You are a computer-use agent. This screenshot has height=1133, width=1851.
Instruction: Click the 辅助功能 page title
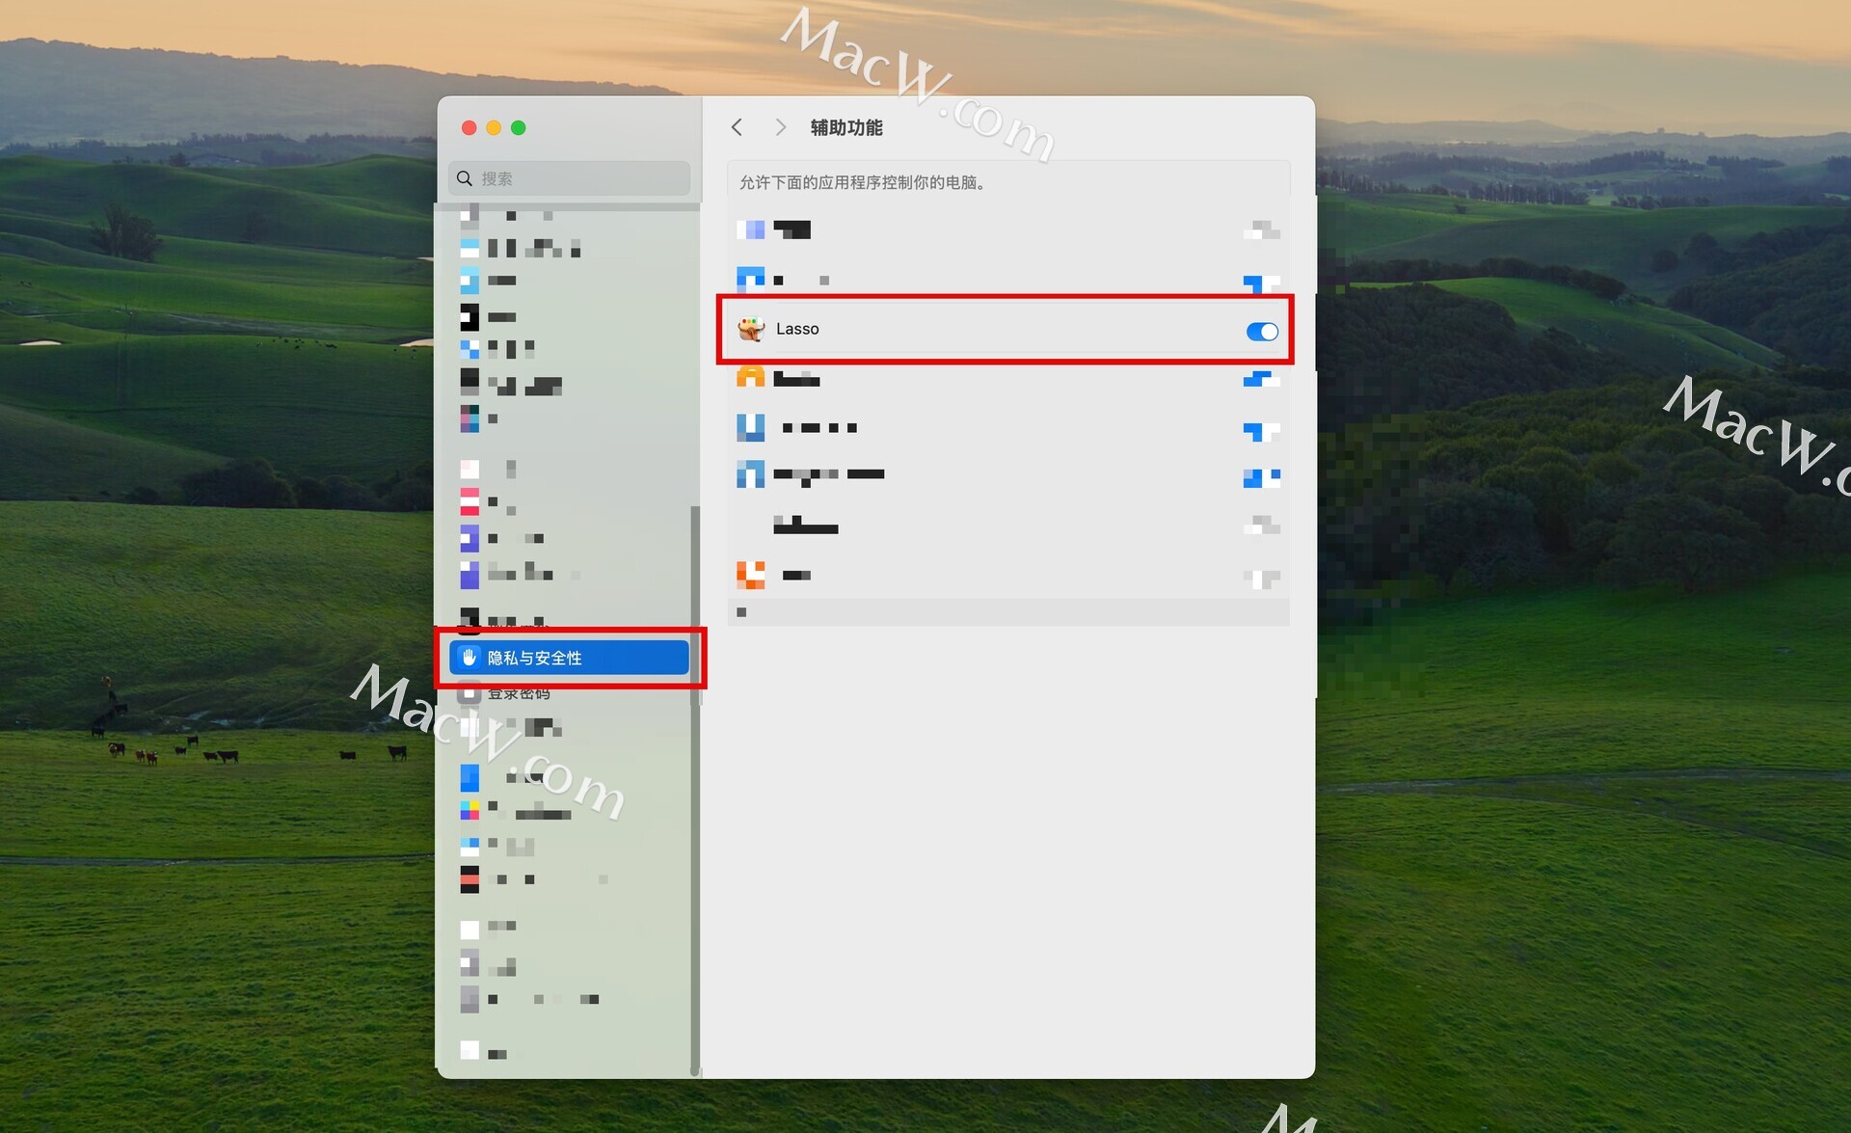tap(845, 127)
